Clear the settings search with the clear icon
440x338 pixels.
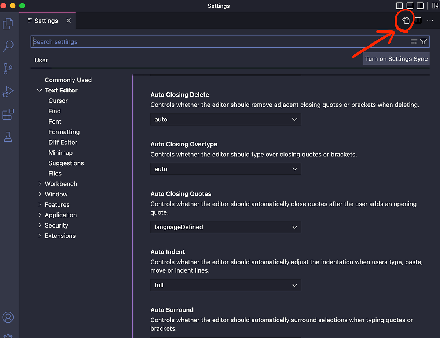tap(415, 41)
